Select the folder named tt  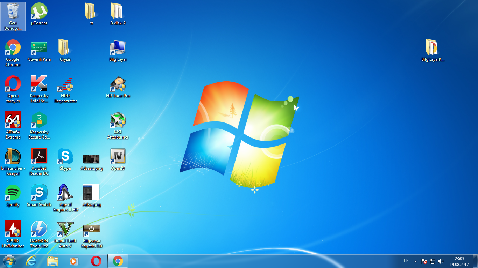point(92,14)
